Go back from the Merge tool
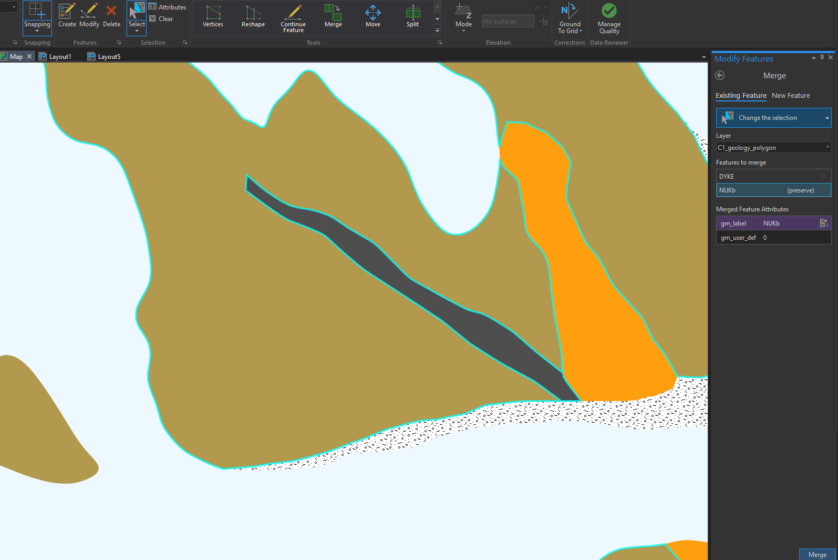 point(720,75)
